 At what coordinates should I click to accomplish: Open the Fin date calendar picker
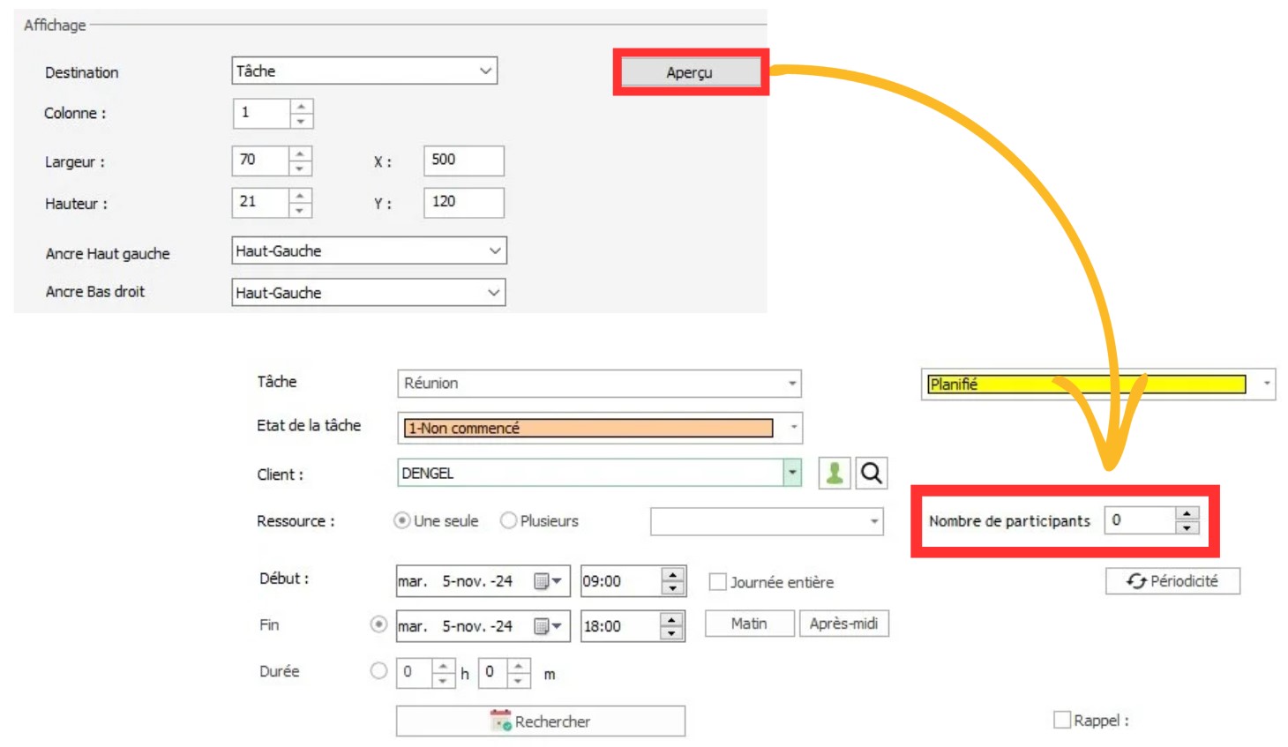548,626
